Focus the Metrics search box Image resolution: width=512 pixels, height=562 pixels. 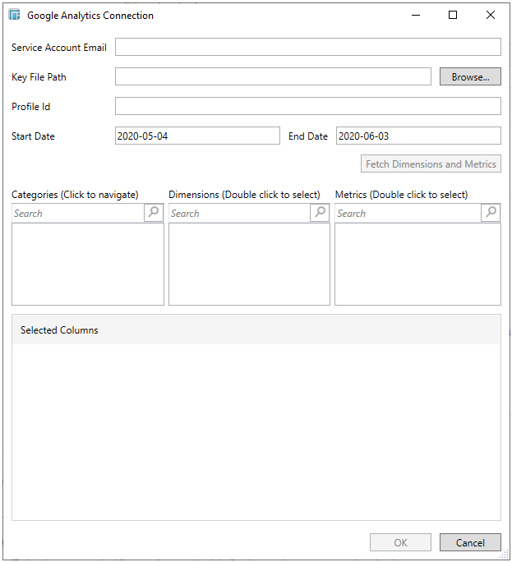(x=408, y=213)
